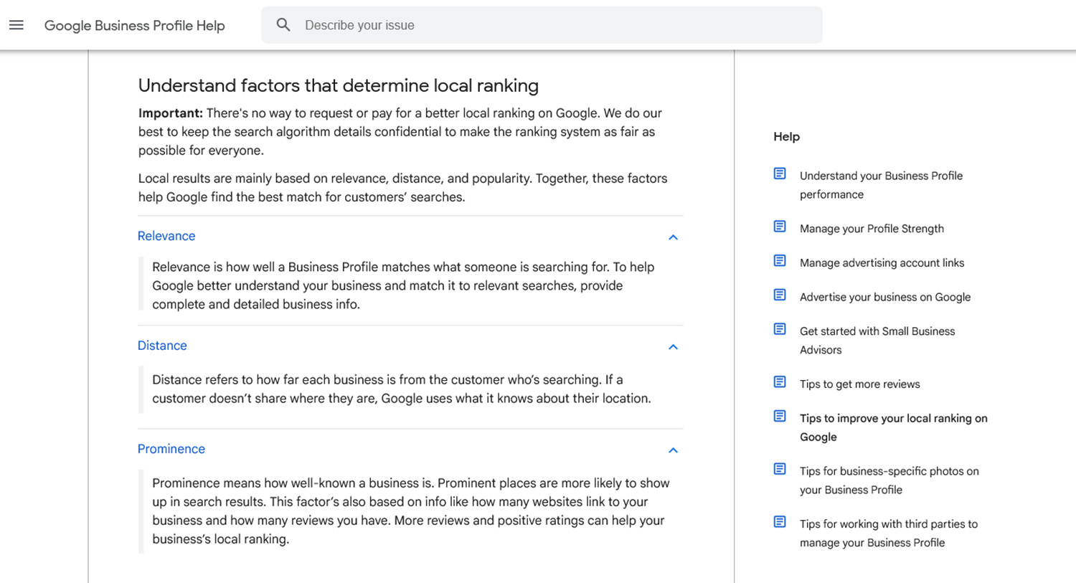Open Tips for working with third parties link
Screen dimensions: 1076x583
tap(888, 533)
